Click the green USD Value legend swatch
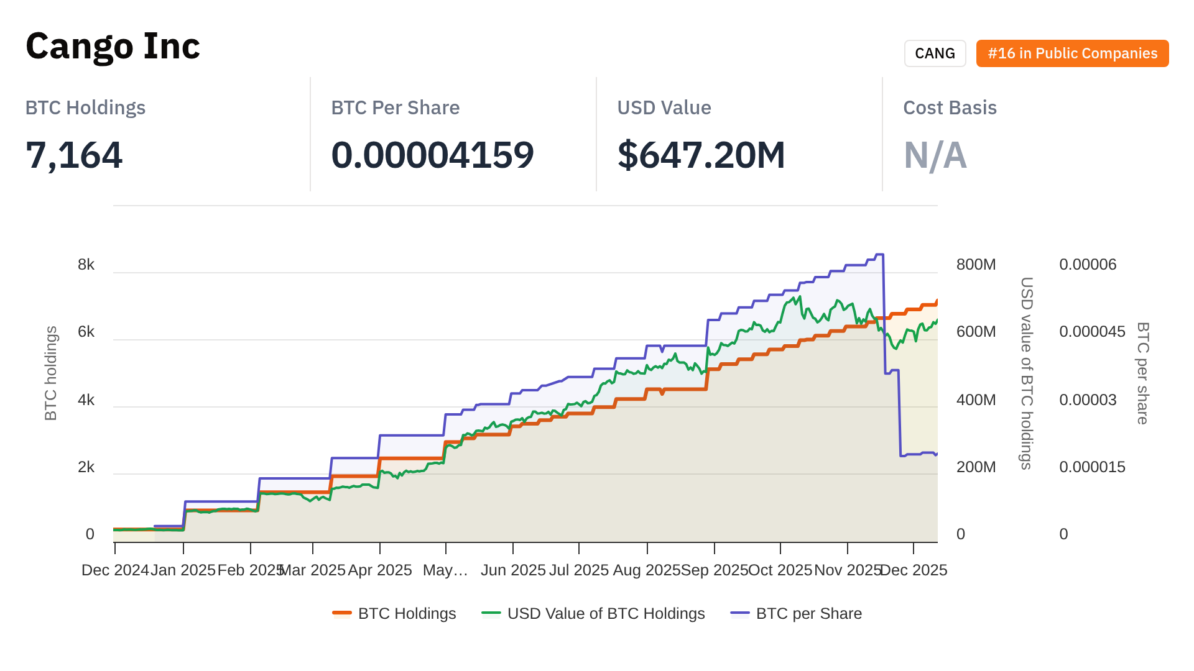This screenshot has height=671, width=1194. click(491, 614)
